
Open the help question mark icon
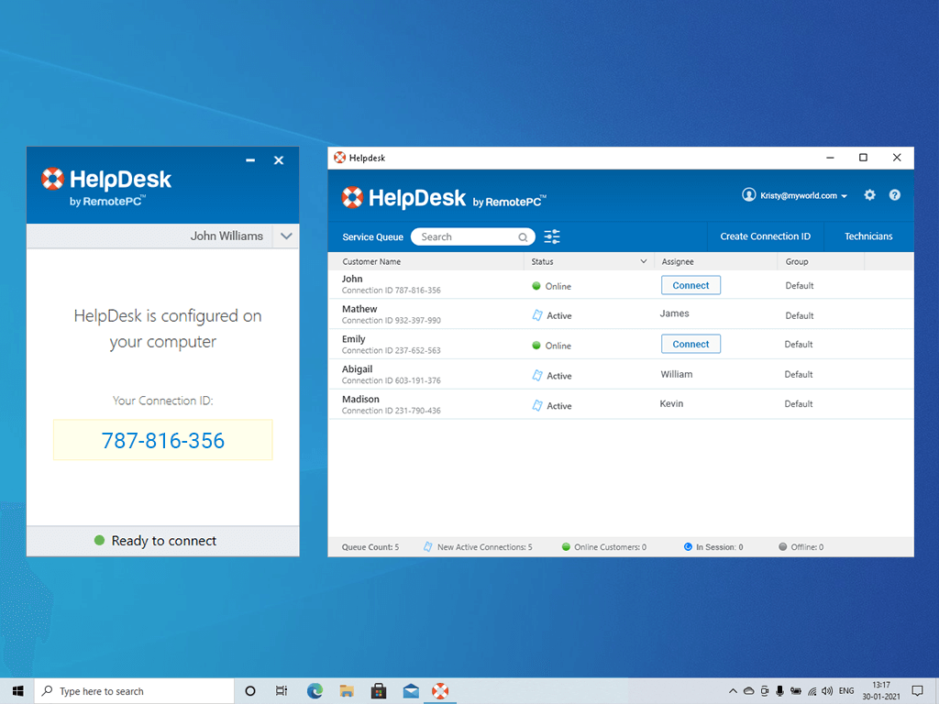[x=895, y=195]
